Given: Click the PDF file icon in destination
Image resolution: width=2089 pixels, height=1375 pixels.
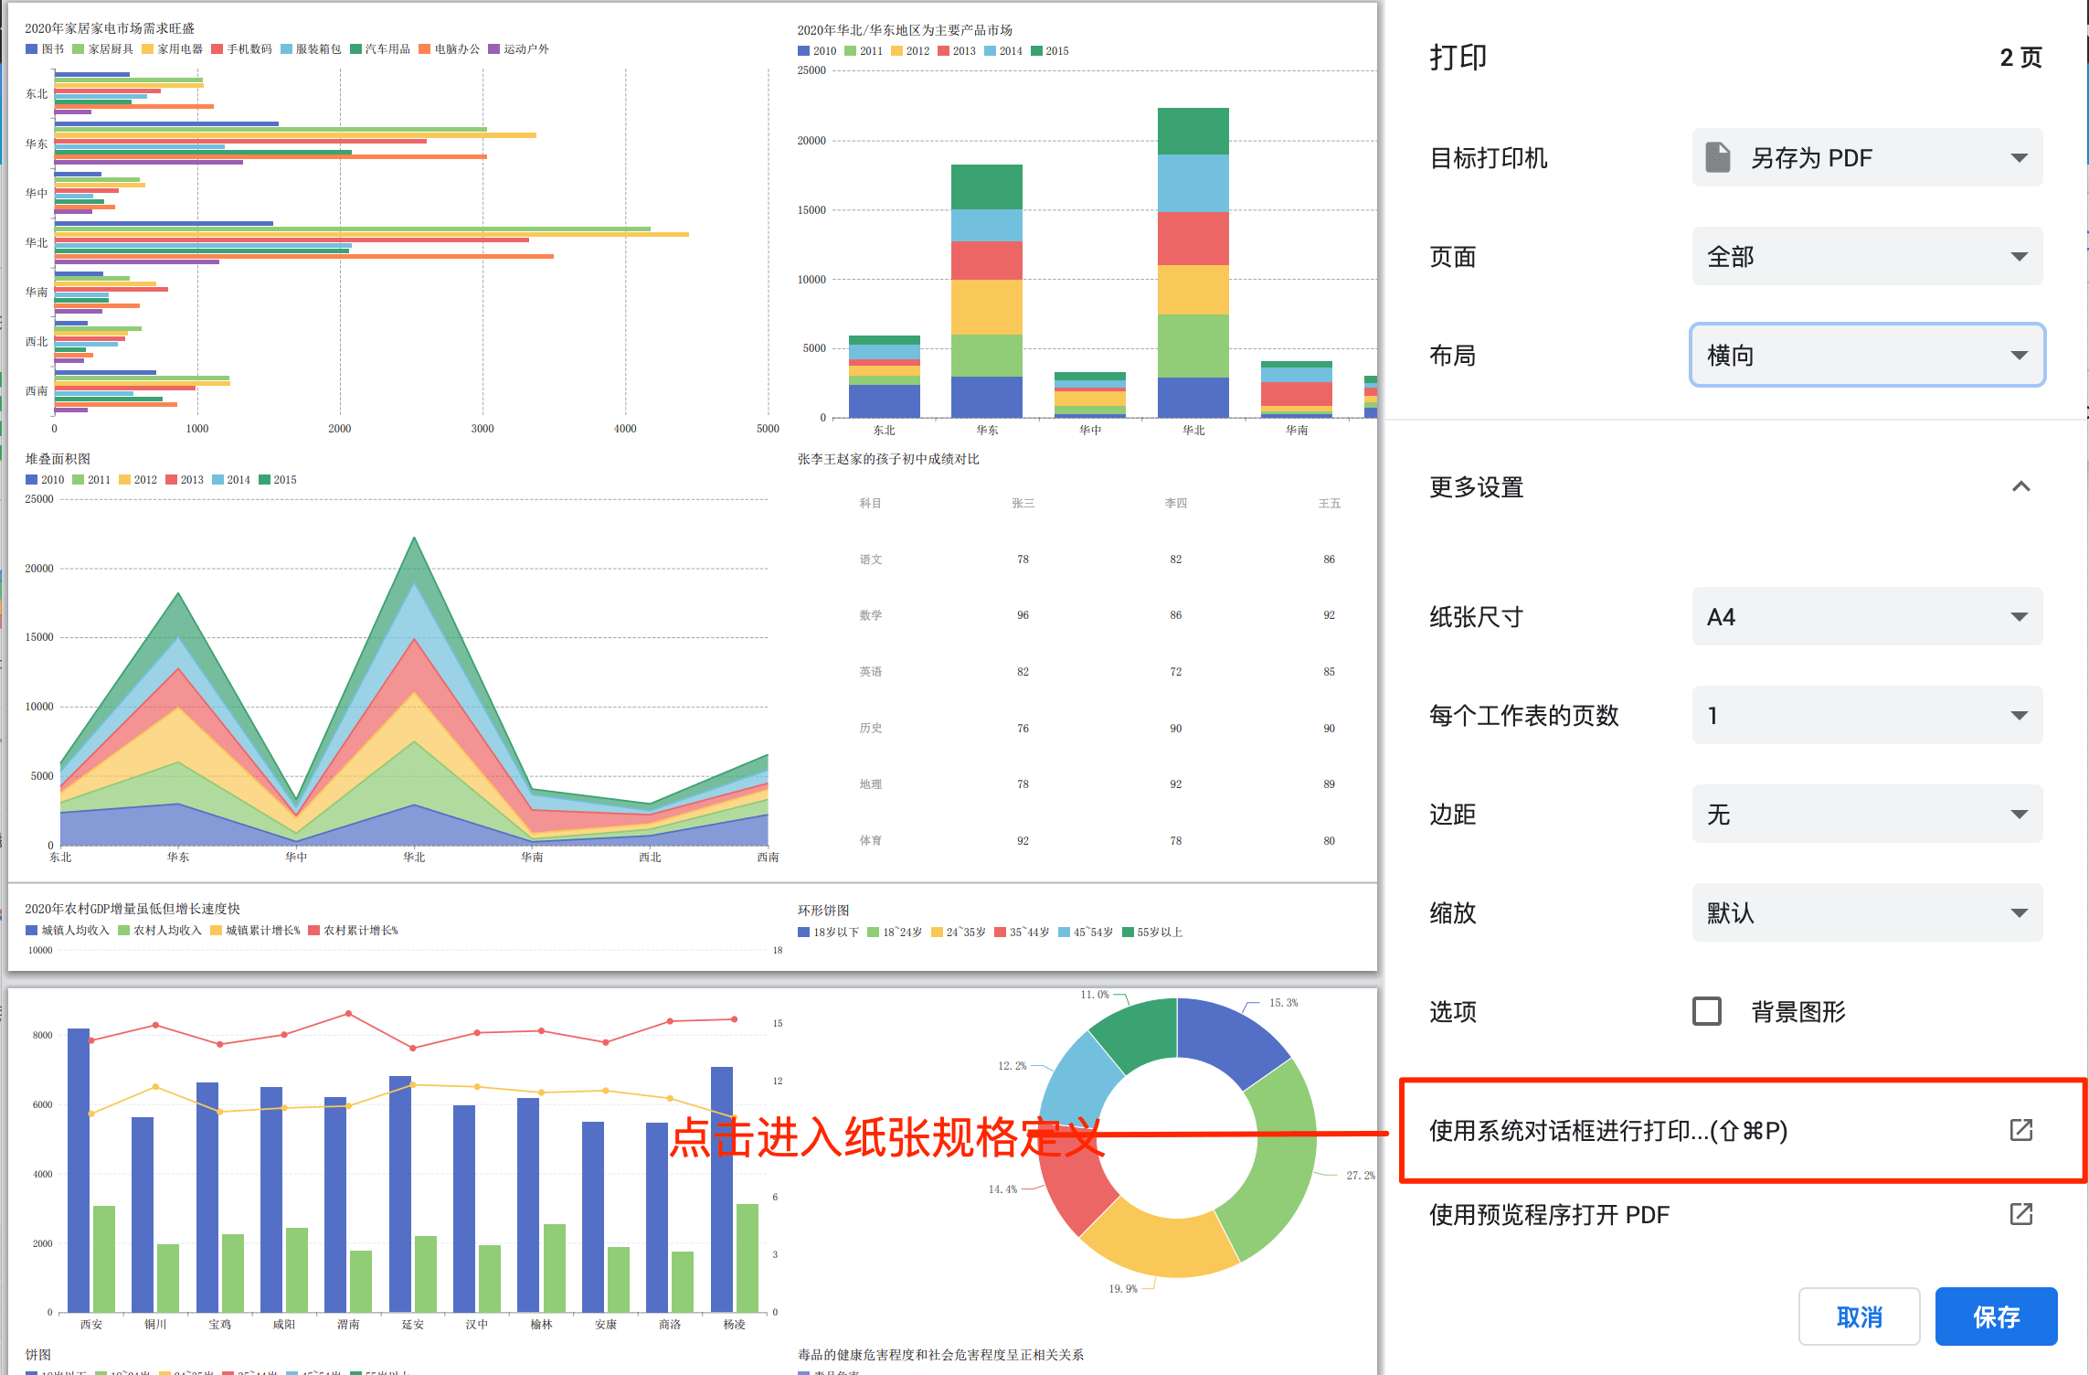Looking at the screenshot, I should [x=1718, y=157].
